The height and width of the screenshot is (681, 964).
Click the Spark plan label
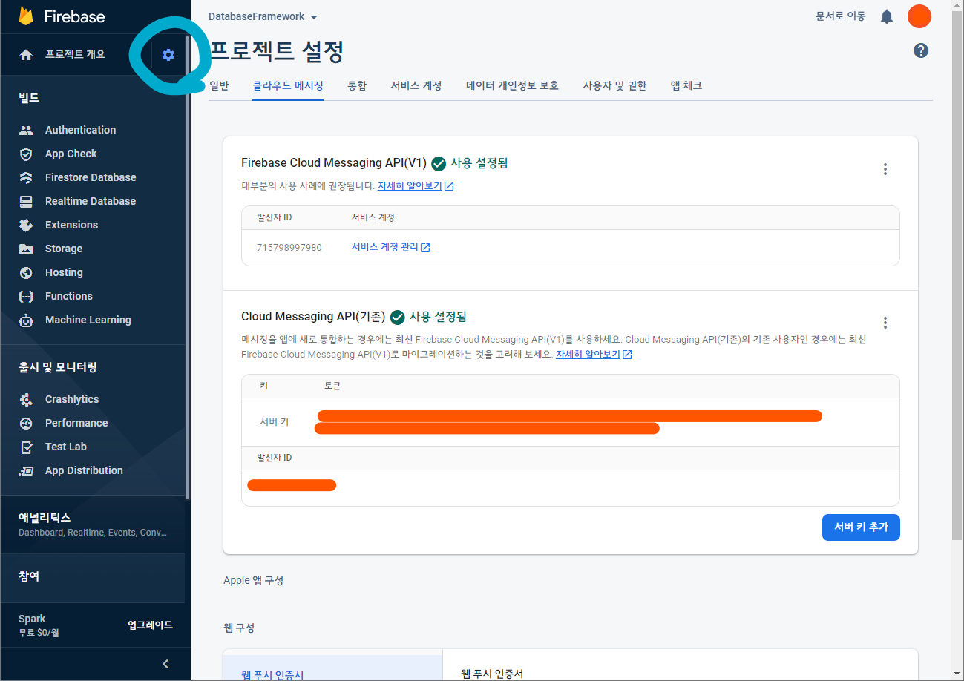(32, 619)
